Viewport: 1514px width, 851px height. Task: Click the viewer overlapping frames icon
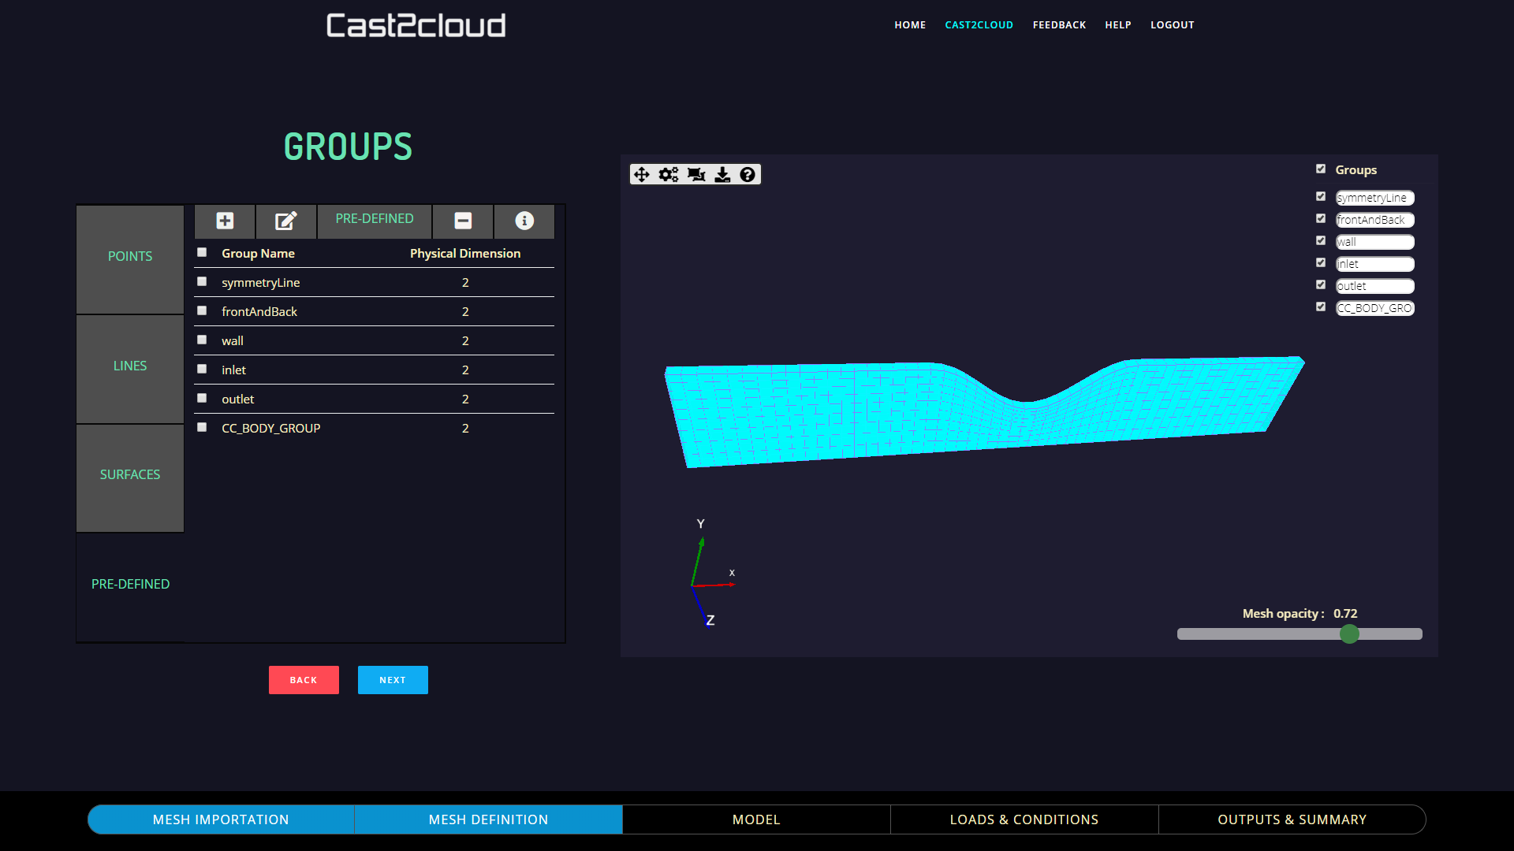point(696,175)
